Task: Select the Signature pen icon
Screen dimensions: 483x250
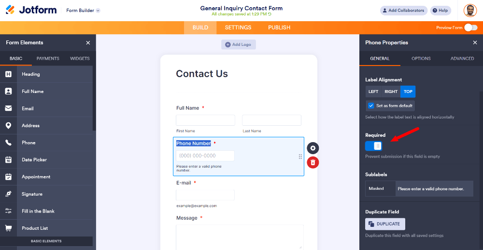Action: 8,194
